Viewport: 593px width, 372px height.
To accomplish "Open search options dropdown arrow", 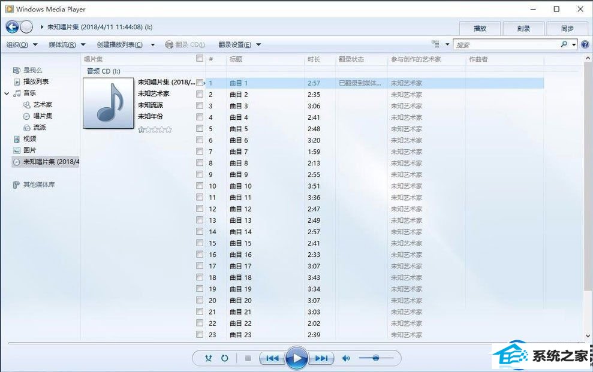I will [574, 44].
